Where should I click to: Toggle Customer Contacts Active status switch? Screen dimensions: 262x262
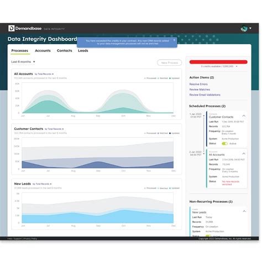click(224, 144)
